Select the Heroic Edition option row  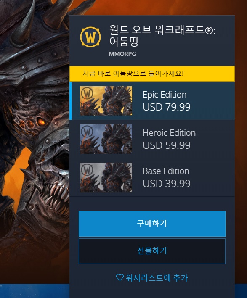coord(152,139)
